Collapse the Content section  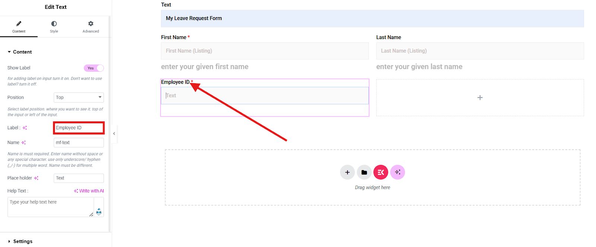click(x=20, y=52)
